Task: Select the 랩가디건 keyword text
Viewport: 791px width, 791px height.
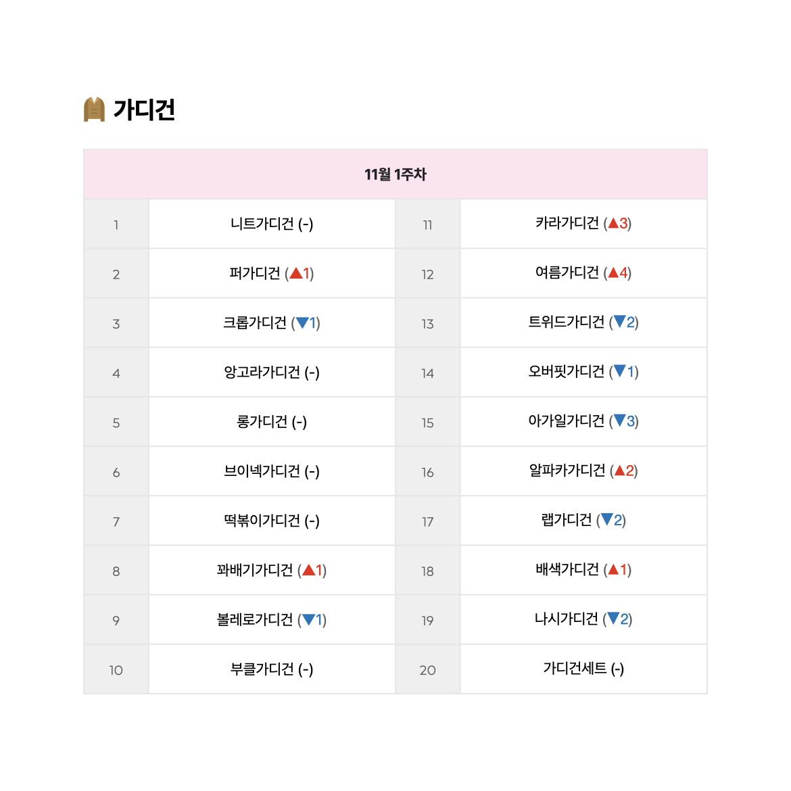Action: pos(567,520)
